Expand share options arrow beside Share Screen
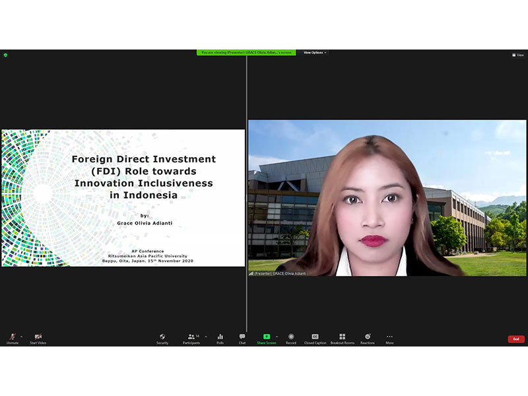This screenshot has height=396, width=528. [277, 336]
